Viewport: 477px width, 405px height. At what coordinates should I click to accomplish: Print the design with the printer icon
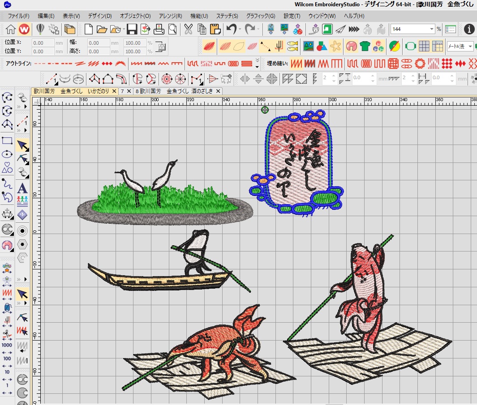(x=159, y=29)
